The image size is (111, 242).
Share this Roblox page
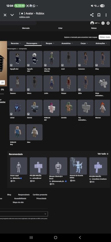(92, 15)
